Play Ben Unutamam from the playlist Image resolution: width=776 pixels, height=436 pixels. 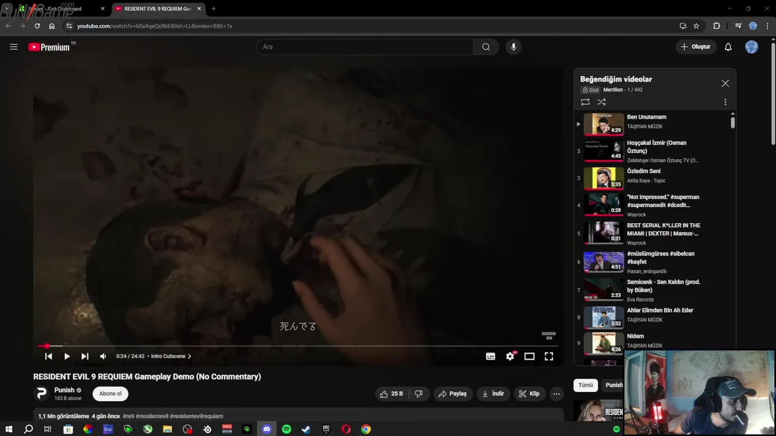coord(654,124)
